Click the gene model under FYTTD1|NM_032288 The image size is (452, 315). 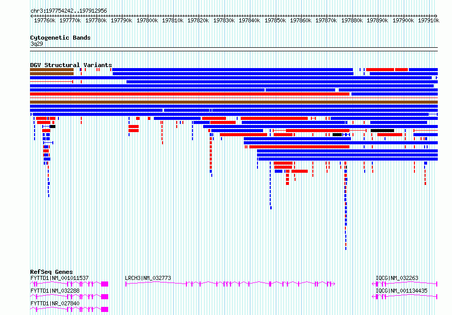(x=69, y=297)
